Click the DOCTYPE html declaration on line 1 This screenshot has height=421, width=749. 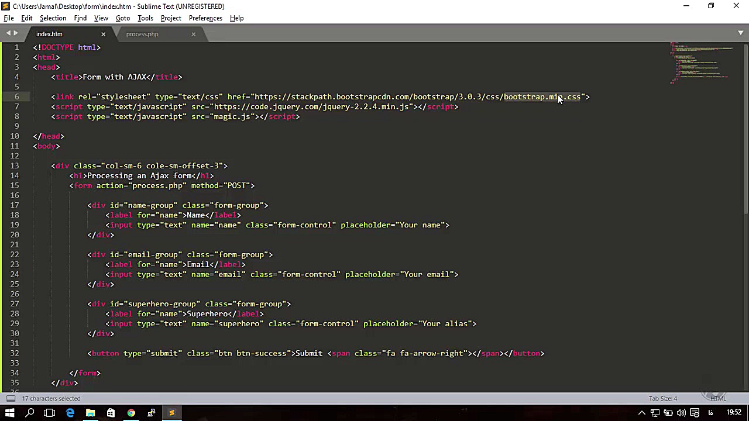(x=67, y=47)
